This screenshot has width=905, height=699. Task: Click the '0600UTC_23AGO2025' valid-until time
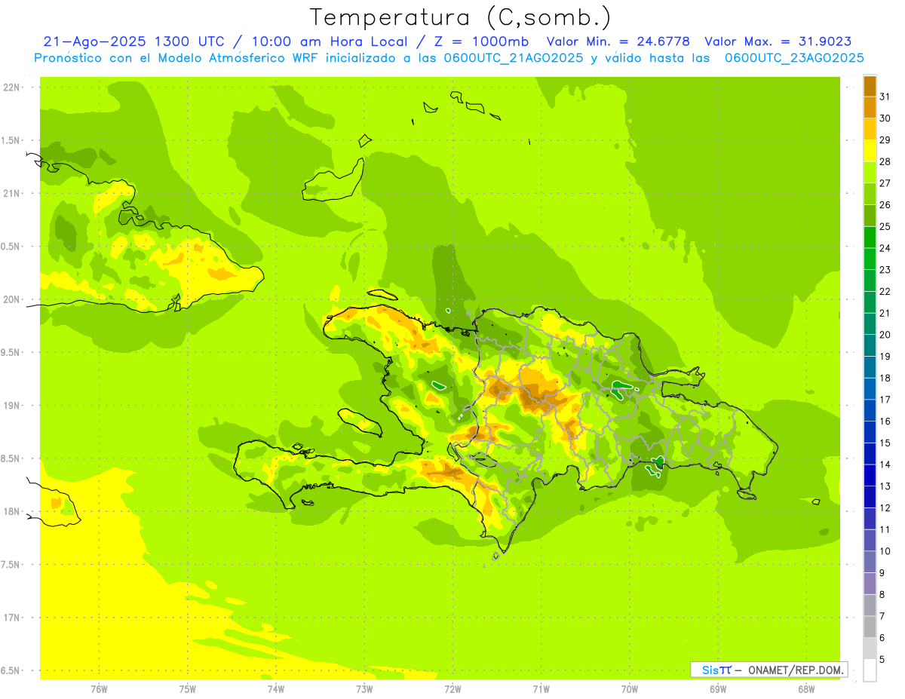794,58
